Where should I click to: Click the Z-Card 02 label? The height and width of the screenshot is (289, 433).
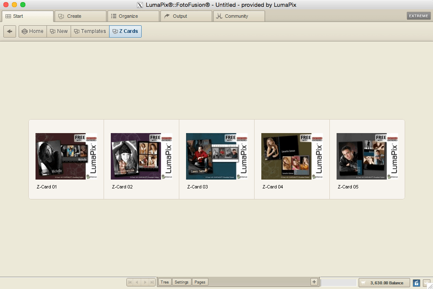pyautogui.click(x=122, y=187)
